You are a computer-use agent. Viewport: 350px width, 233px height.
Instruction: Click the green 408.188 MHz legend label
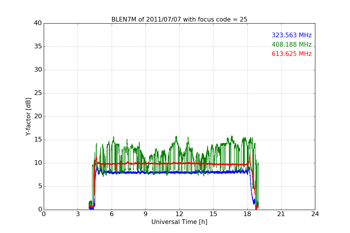pos(292,45)
